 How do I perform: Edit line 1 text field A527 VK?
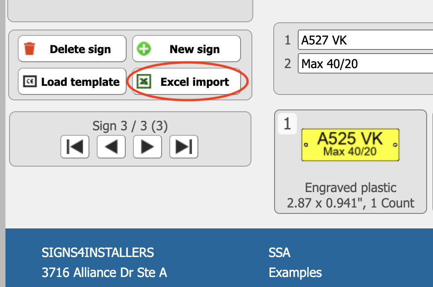(365, 40)
